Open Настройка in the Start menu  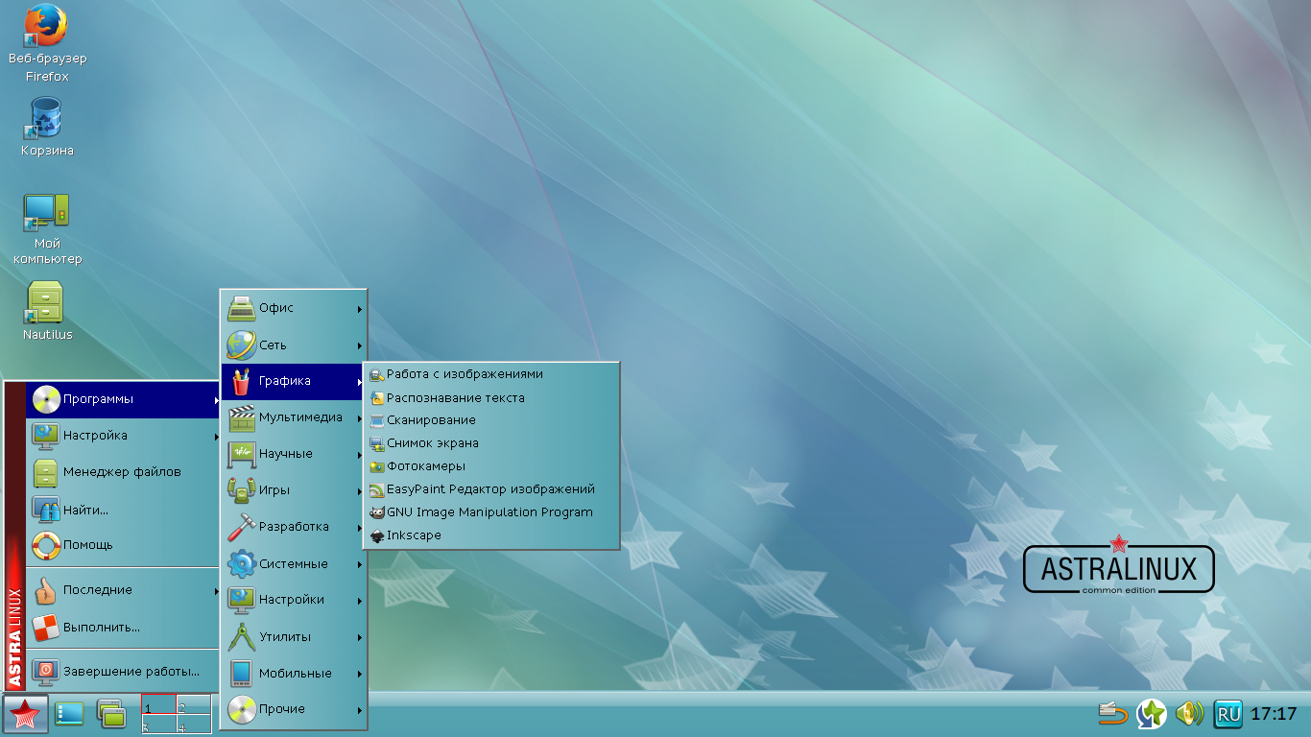pos(125,436)
